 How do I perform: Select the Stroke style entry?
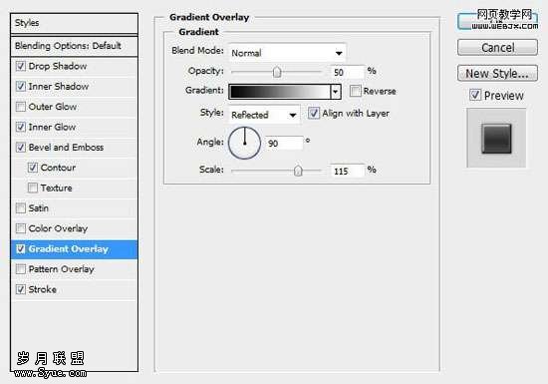pyautogui.click(x=42, y=289)
